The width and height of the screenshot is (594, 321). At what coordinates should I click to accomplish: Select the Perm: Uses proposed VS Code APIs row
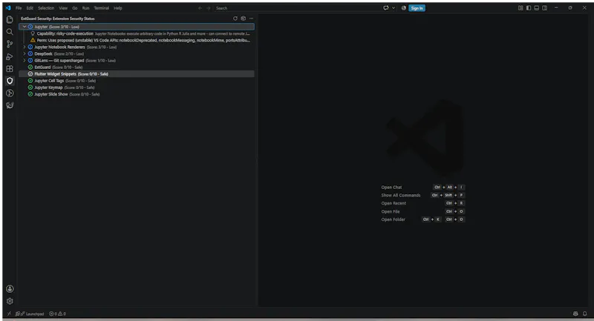pos(137,40)
